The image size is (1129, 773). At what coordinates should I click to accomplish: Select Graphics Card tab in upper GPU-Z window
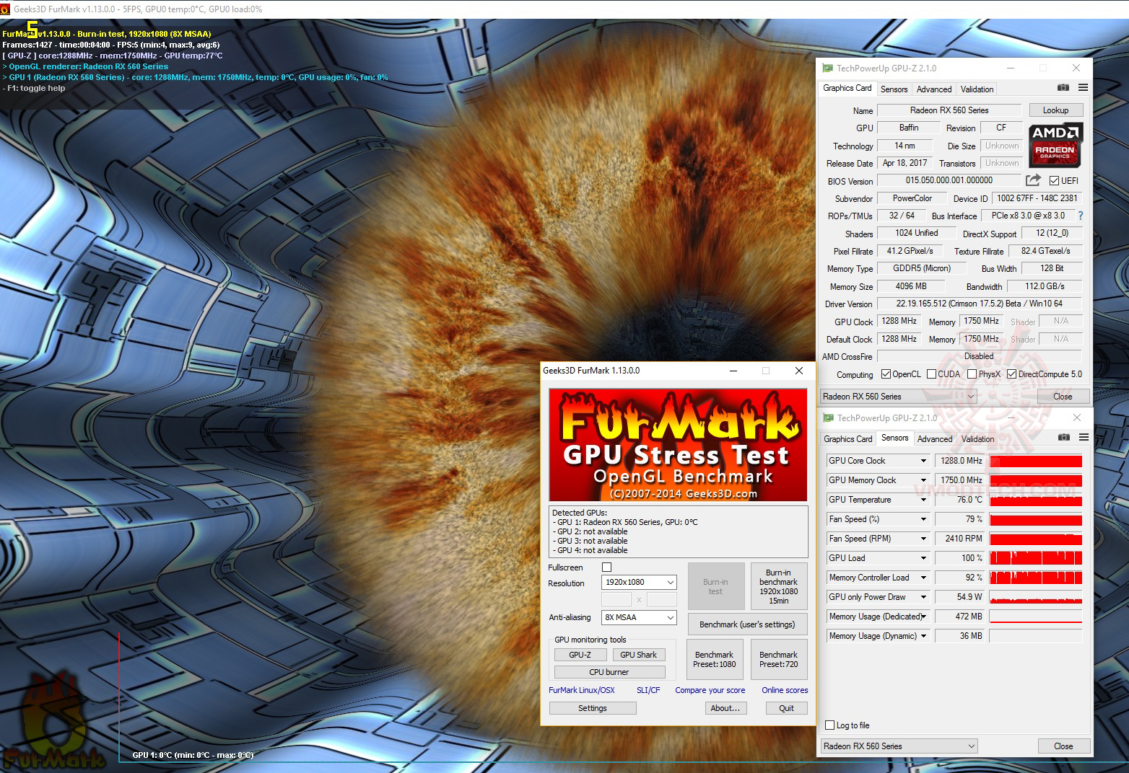(x=847, y=88)
